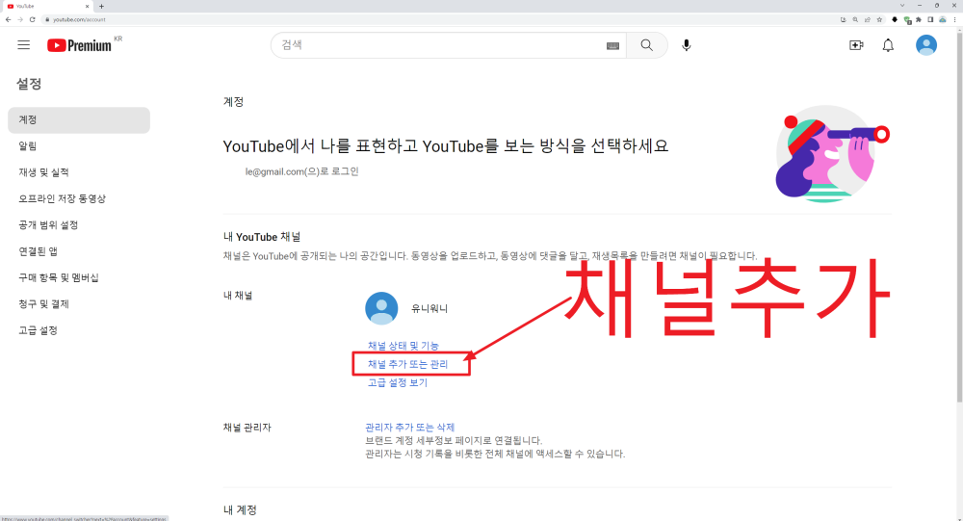Click 채널 추가 또는 관리 link

[x=407, y=364]
